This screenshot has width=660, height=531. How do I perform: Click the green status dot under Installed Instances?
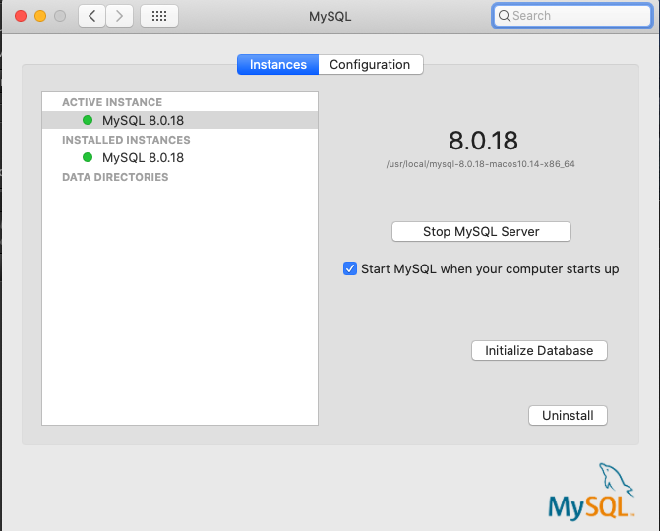click(88, 157)
